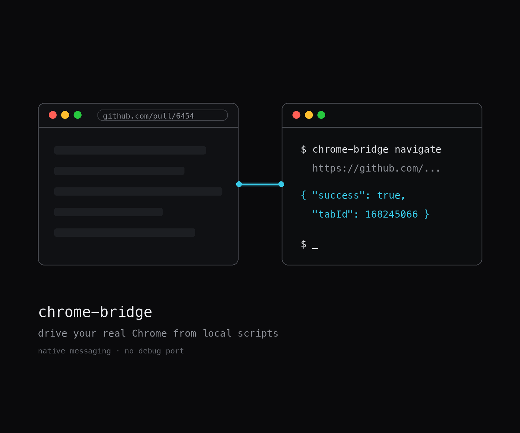Click the https://github.com/... URL argument

pos(376,168)
